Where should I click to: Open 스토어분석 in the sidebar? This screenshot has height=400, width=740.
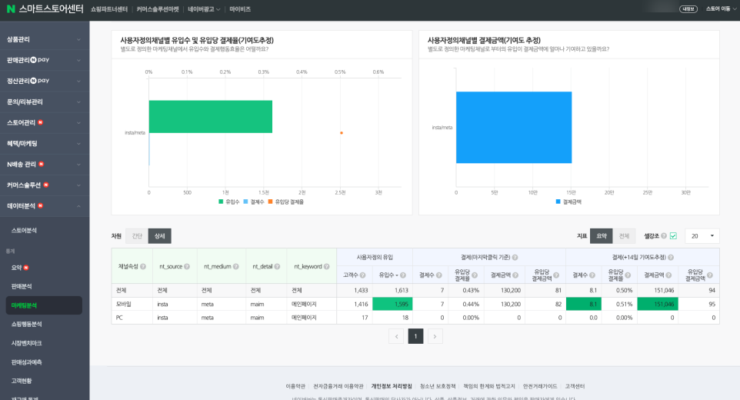click(x=24, y=230)
